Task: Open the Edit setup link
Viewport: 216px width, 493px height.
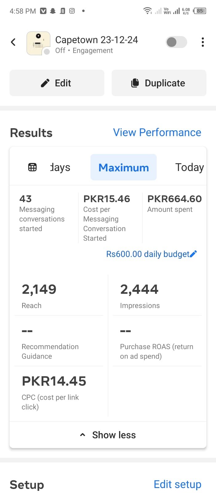Action: tap(177, 484)
